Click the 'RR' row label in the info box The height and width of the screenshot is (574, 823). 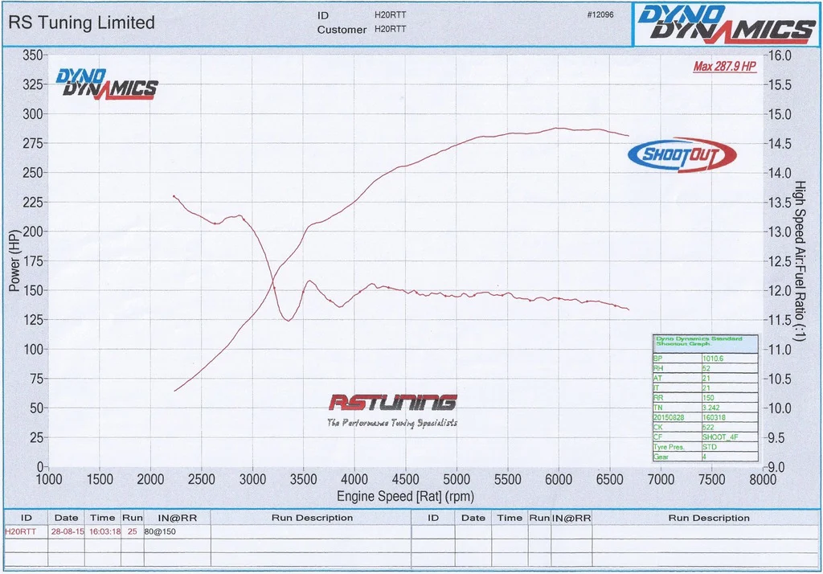[x=658, y=398]
